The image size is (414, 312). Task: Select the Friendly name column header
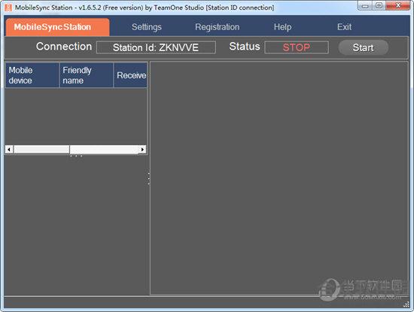coord(87,75)
